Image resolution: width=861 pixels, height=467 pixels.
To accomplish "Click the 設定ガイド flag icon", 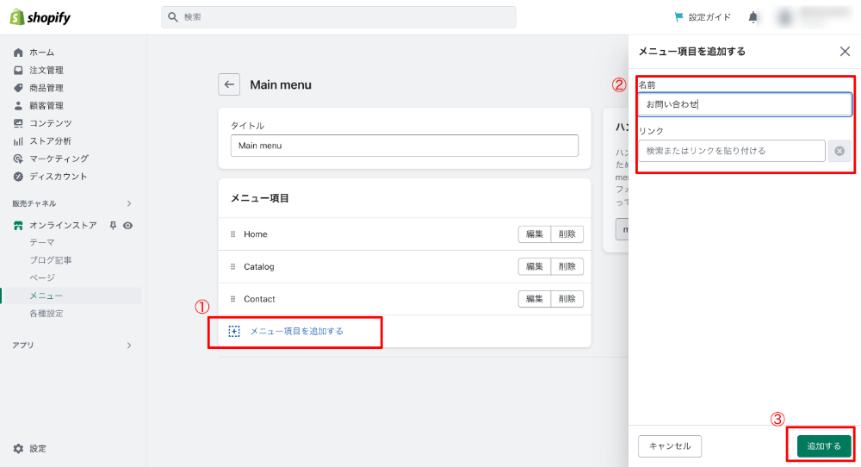I will point(678,17).
